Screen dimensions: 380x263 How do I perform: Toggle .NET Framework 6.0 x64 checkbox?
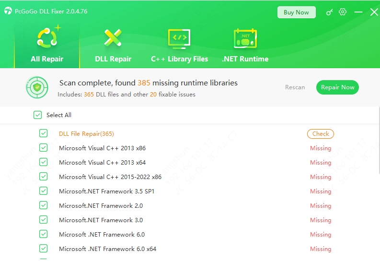click(x=44, y=249)
